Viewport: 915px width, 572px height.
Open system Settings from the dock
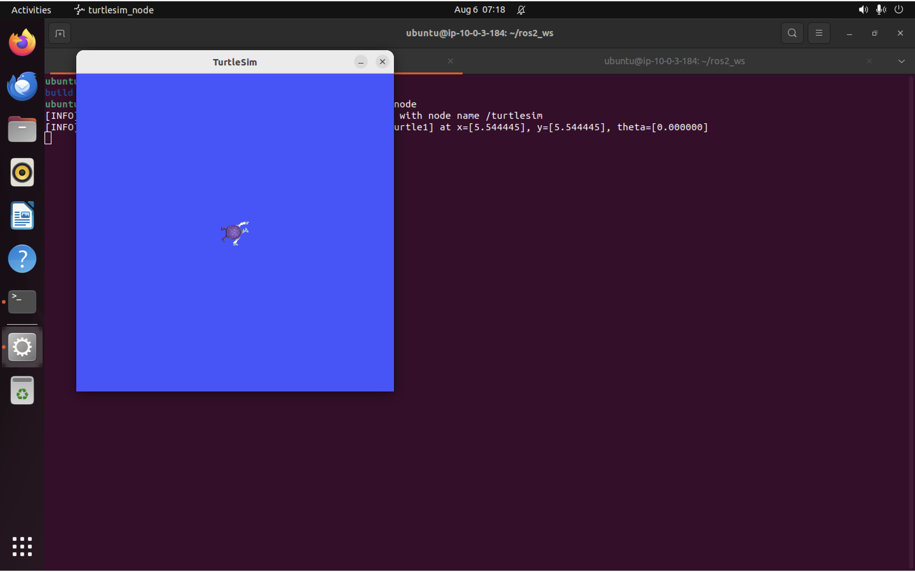pyautogui.click(x=22, y=346)
